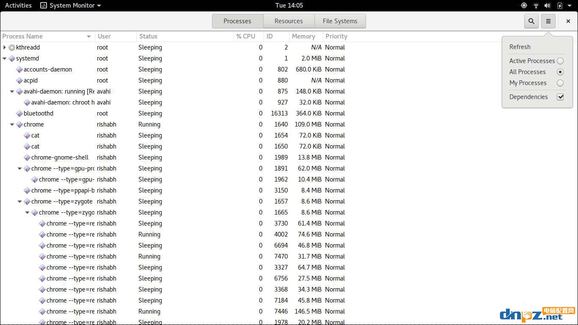This screenshot has height=325, width=578.
Task: Open the Activities overview
Action: [18, 6]
